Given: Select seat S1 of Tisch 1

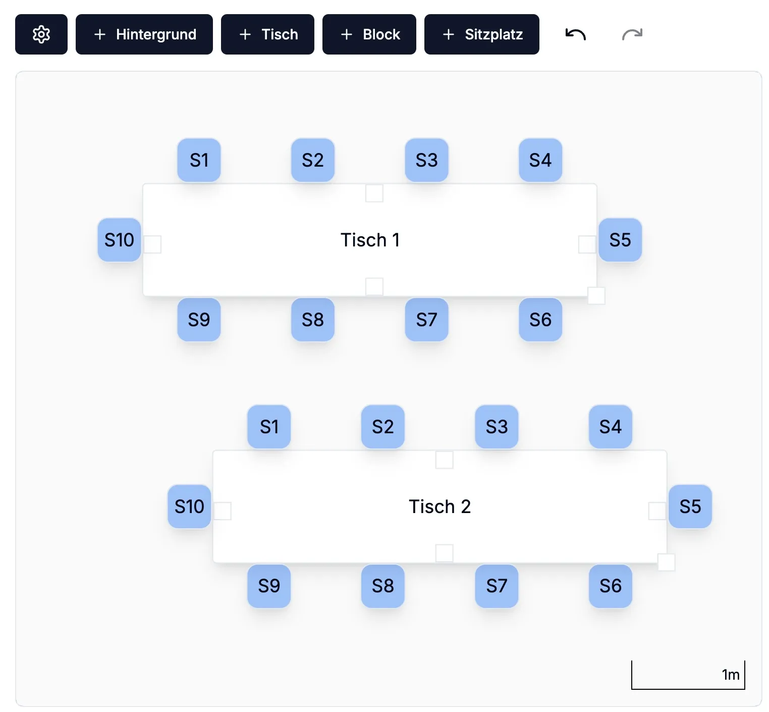Looking at the screenshot, I should coord(199,160).
